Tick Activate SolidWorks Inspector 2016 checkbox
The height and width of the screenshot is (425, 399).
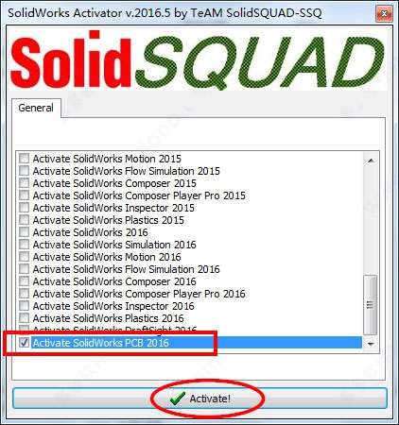pyautogui.click(x=25, y=306)
